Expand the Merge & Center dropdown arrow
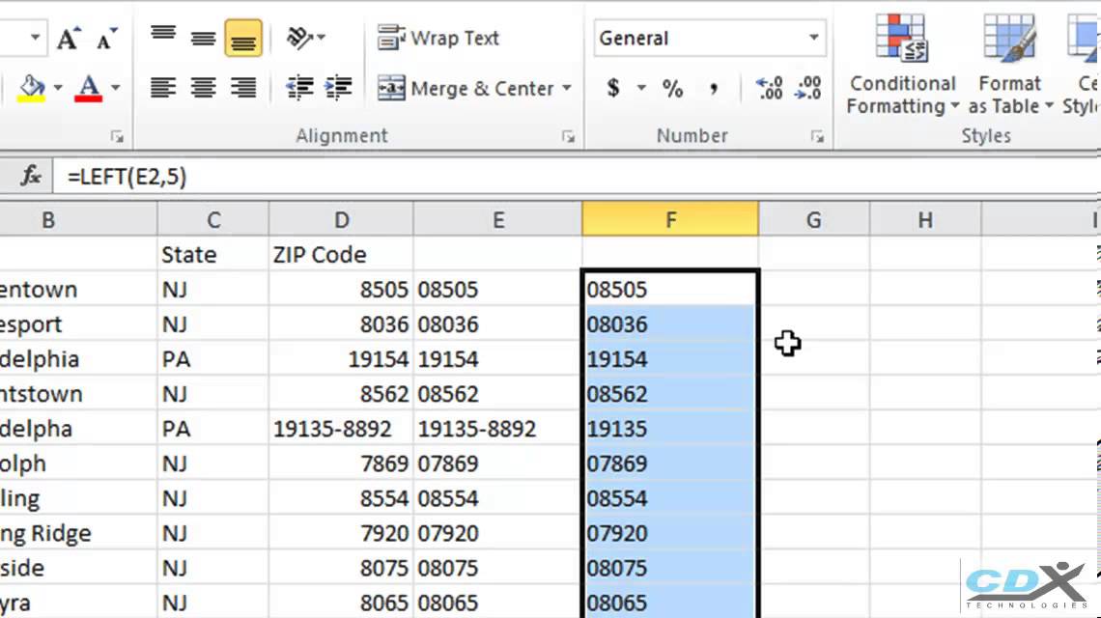 (x=566, y=89)
